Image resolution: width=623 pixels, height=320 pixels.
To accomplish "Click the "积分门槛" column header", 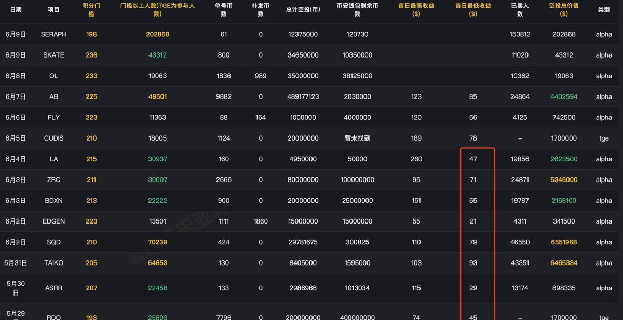I will point(91,10).
